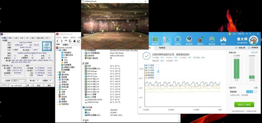Viewport: 262px width, 123px height.
Task: Click 优化内存 link
Action: pos(254,53)
